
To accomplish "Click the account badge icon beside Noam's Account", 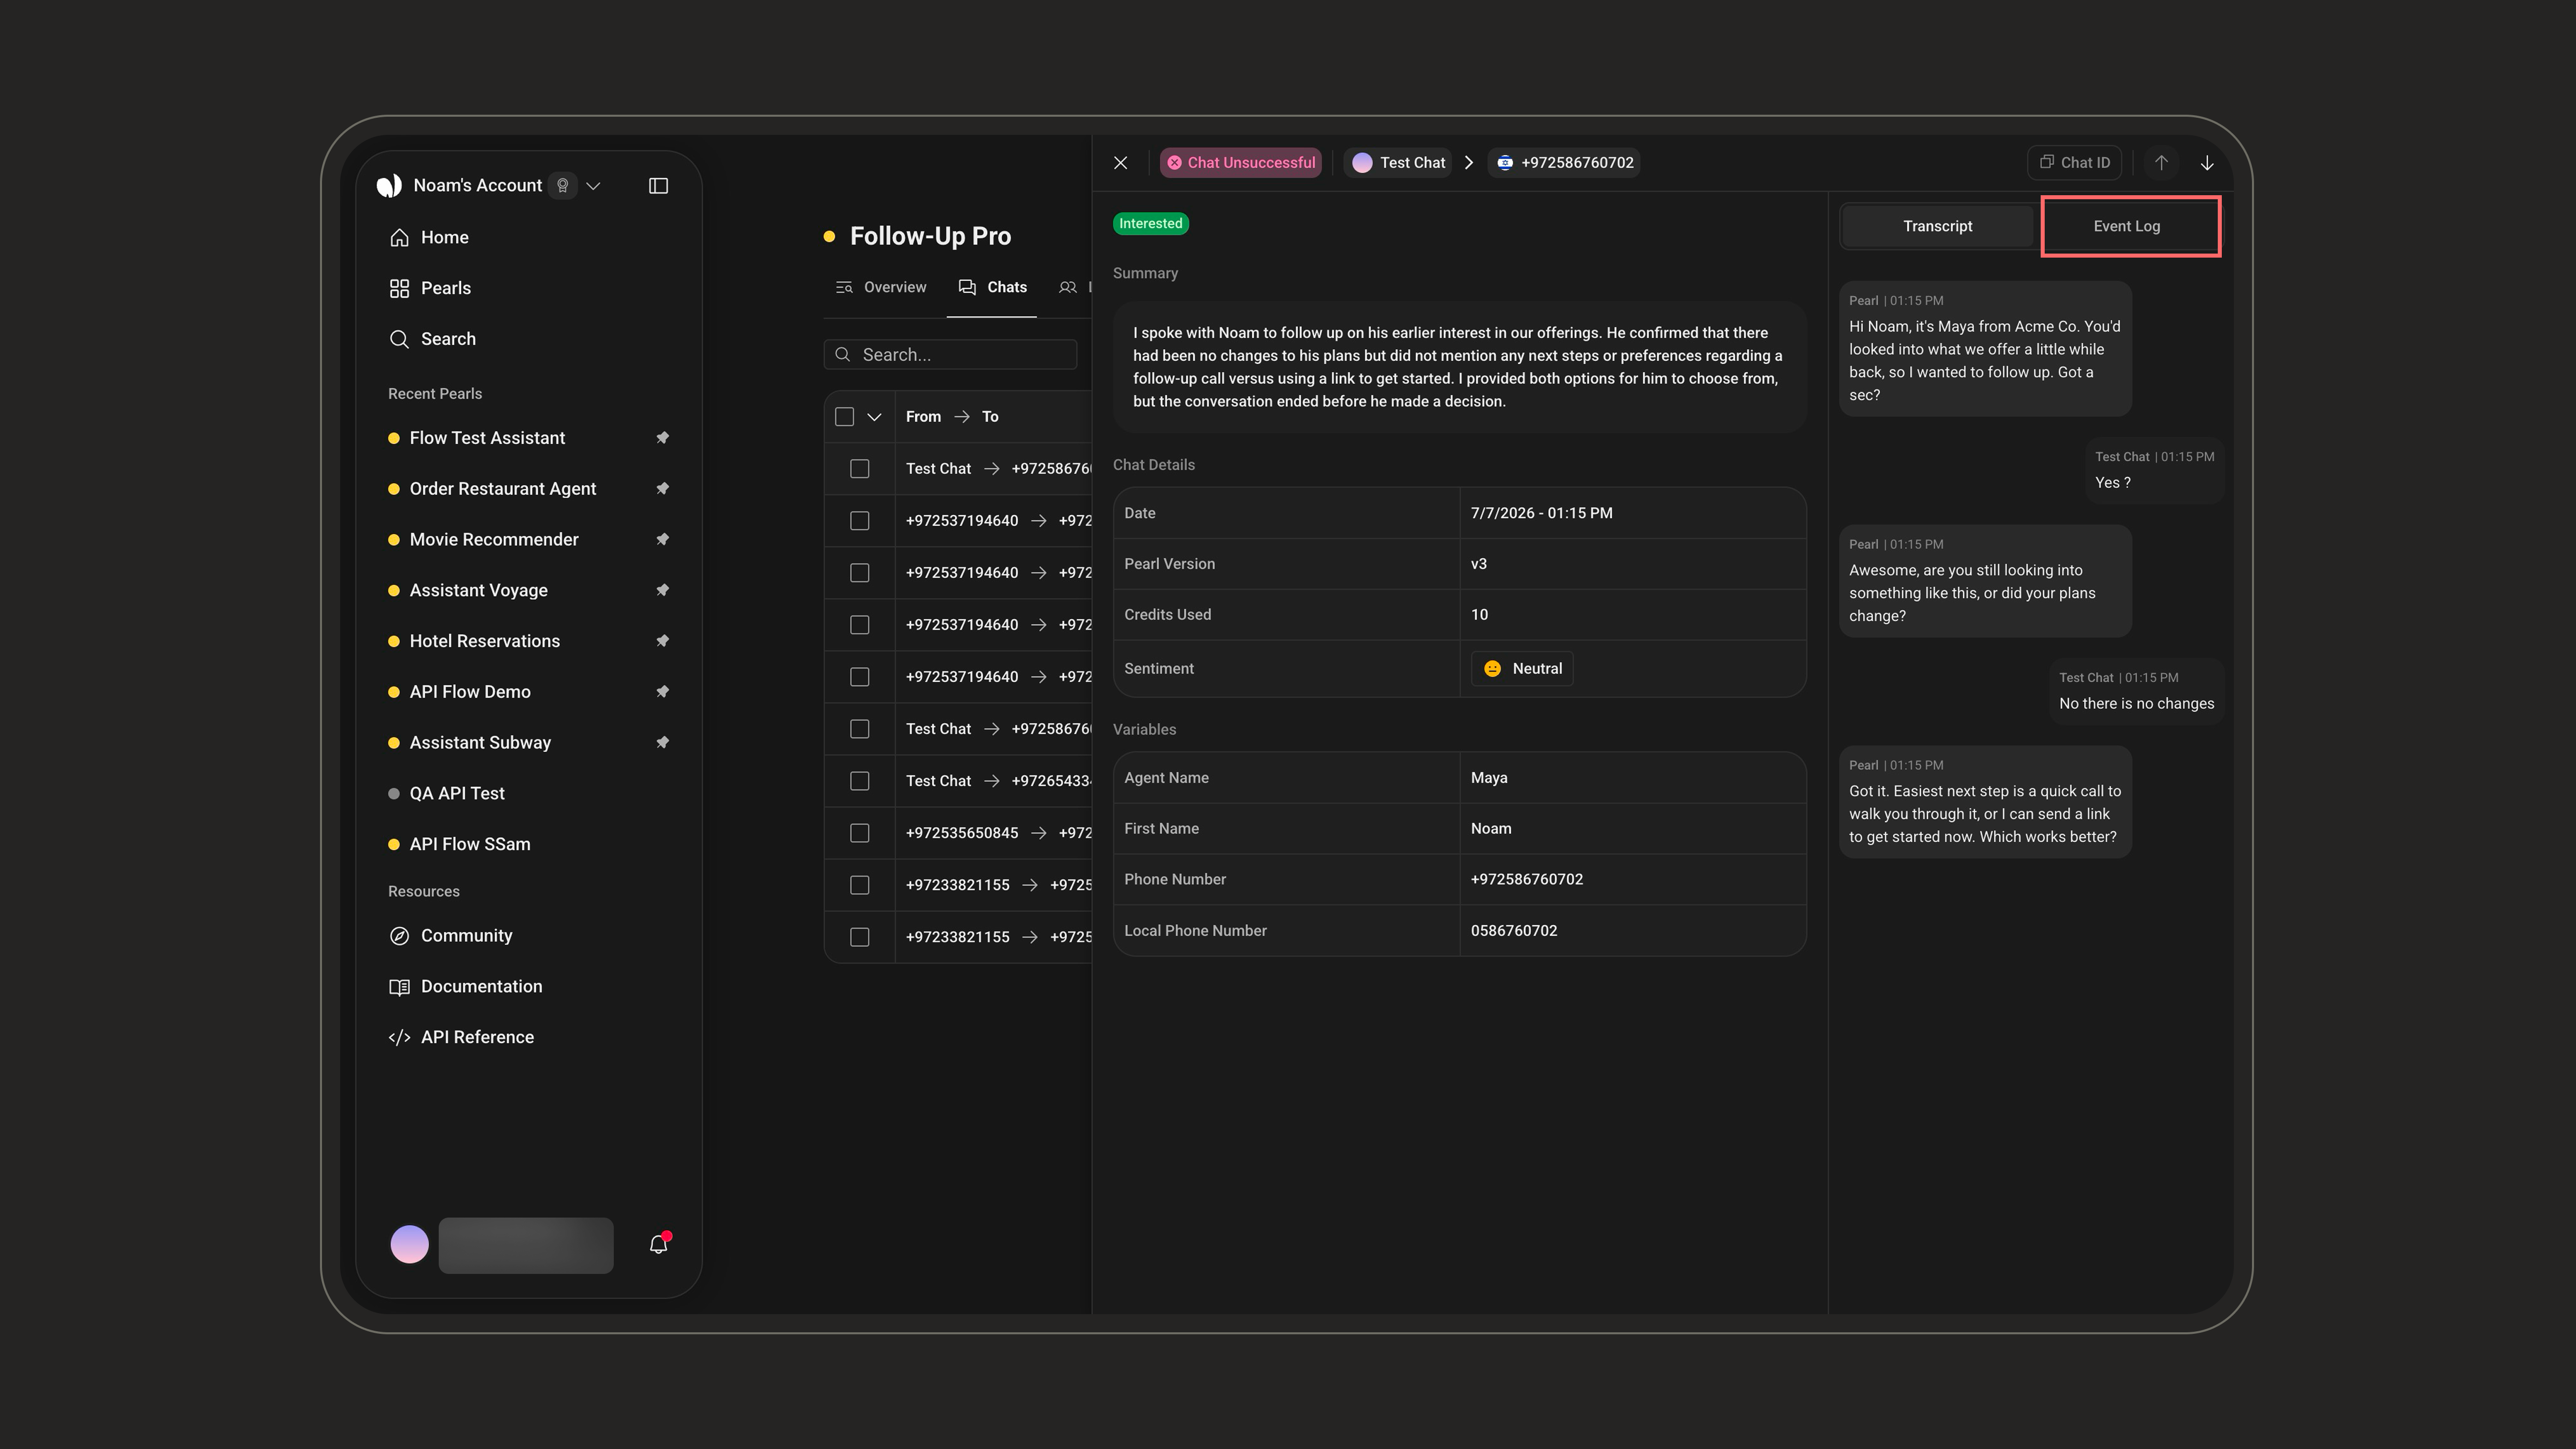I will pyautogui.click(x=563, y=186).
